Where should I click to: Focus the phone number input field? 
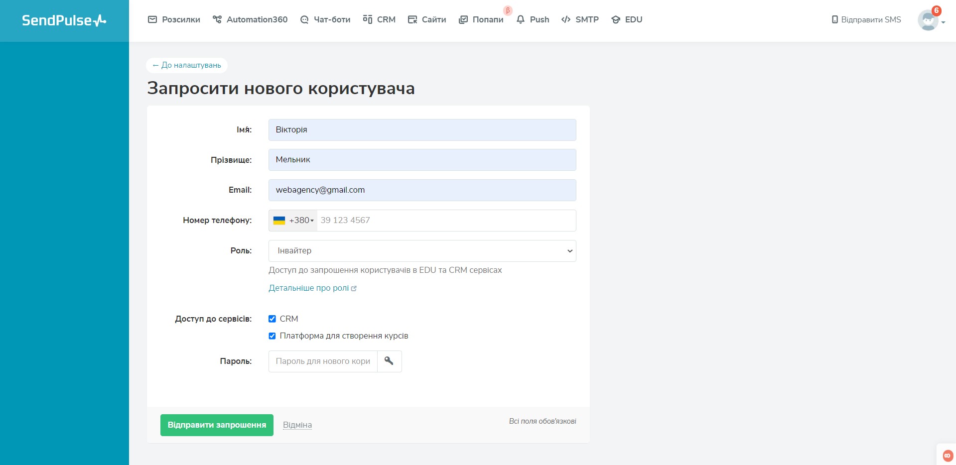tap(446, 221)
